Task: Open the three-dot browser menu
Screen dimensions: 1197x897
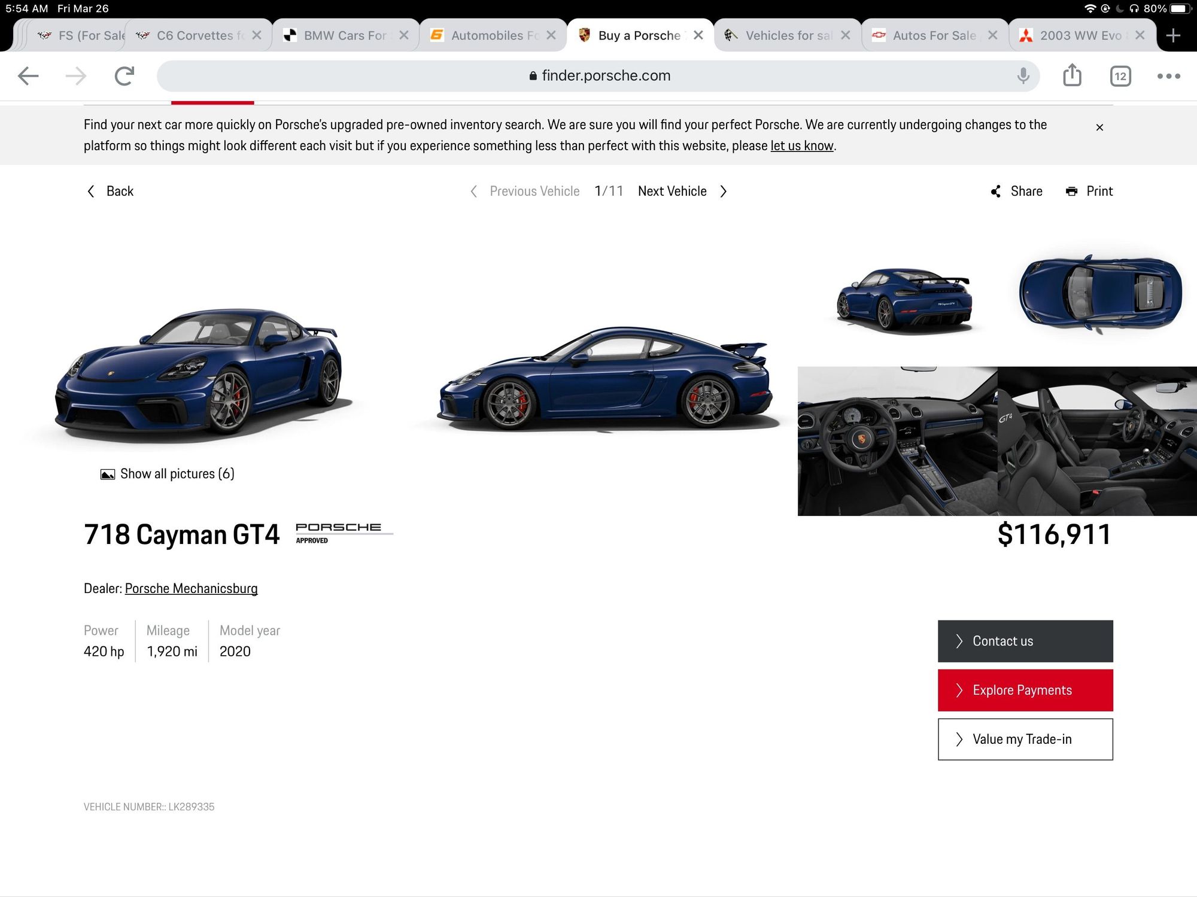Action: click(x=1168, y=76)
